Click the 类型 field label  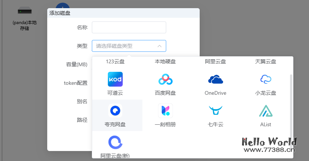82,46
